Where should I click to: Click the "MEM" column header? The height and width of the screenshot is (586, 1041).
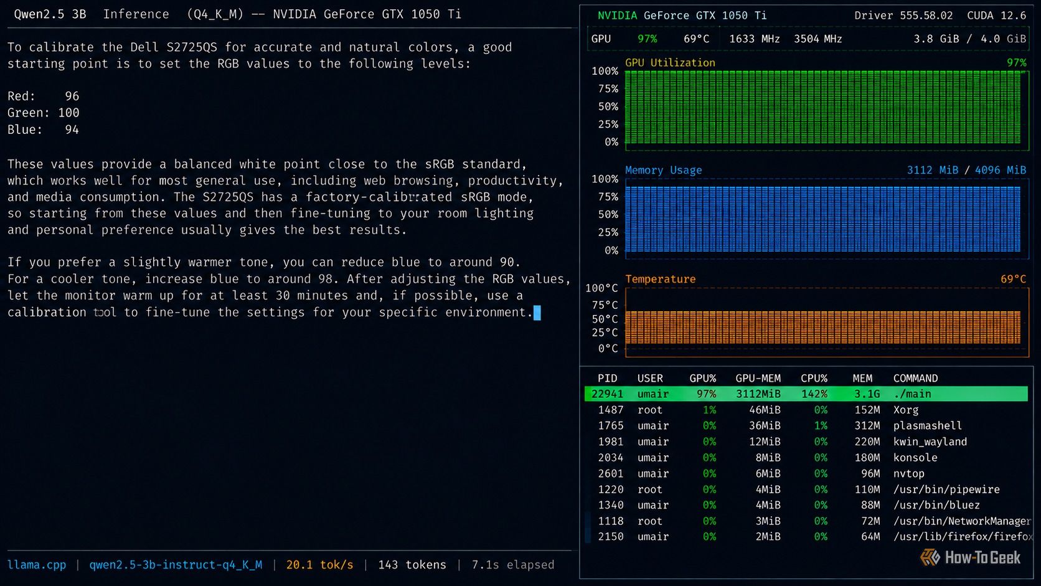click(862, 378)
